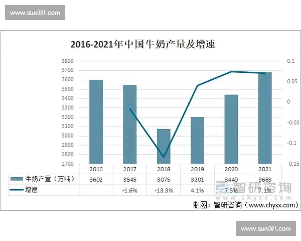This screenshot has width=301, height=241.
Task: Click the 3300 left axis label
Action: point(68,107)
